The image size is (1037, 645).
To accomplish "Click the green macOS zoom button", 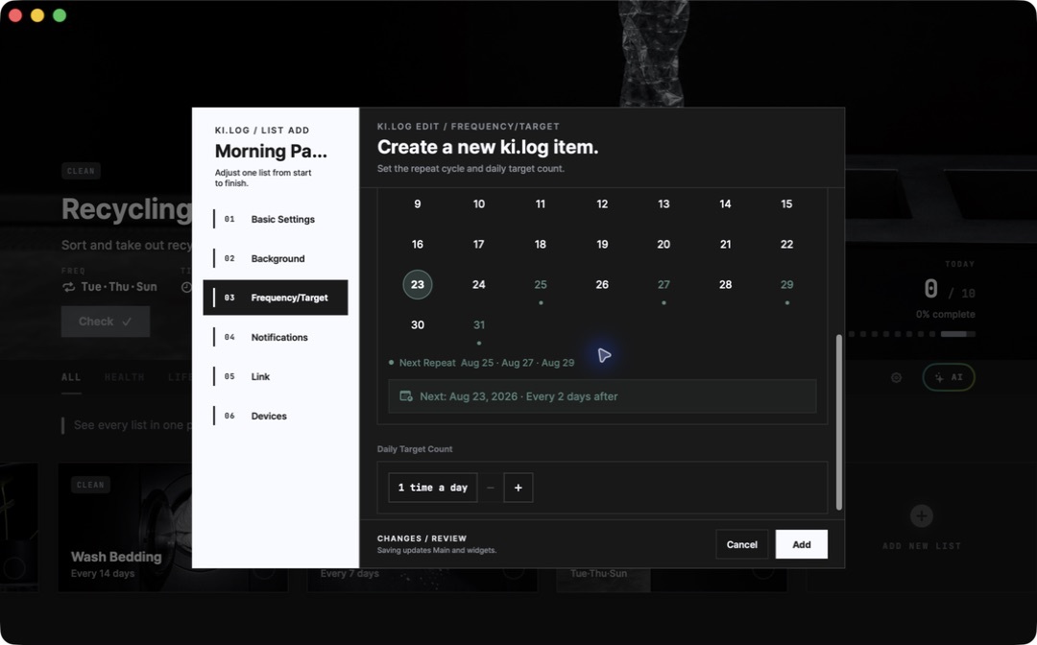I will tap(60, 15).
